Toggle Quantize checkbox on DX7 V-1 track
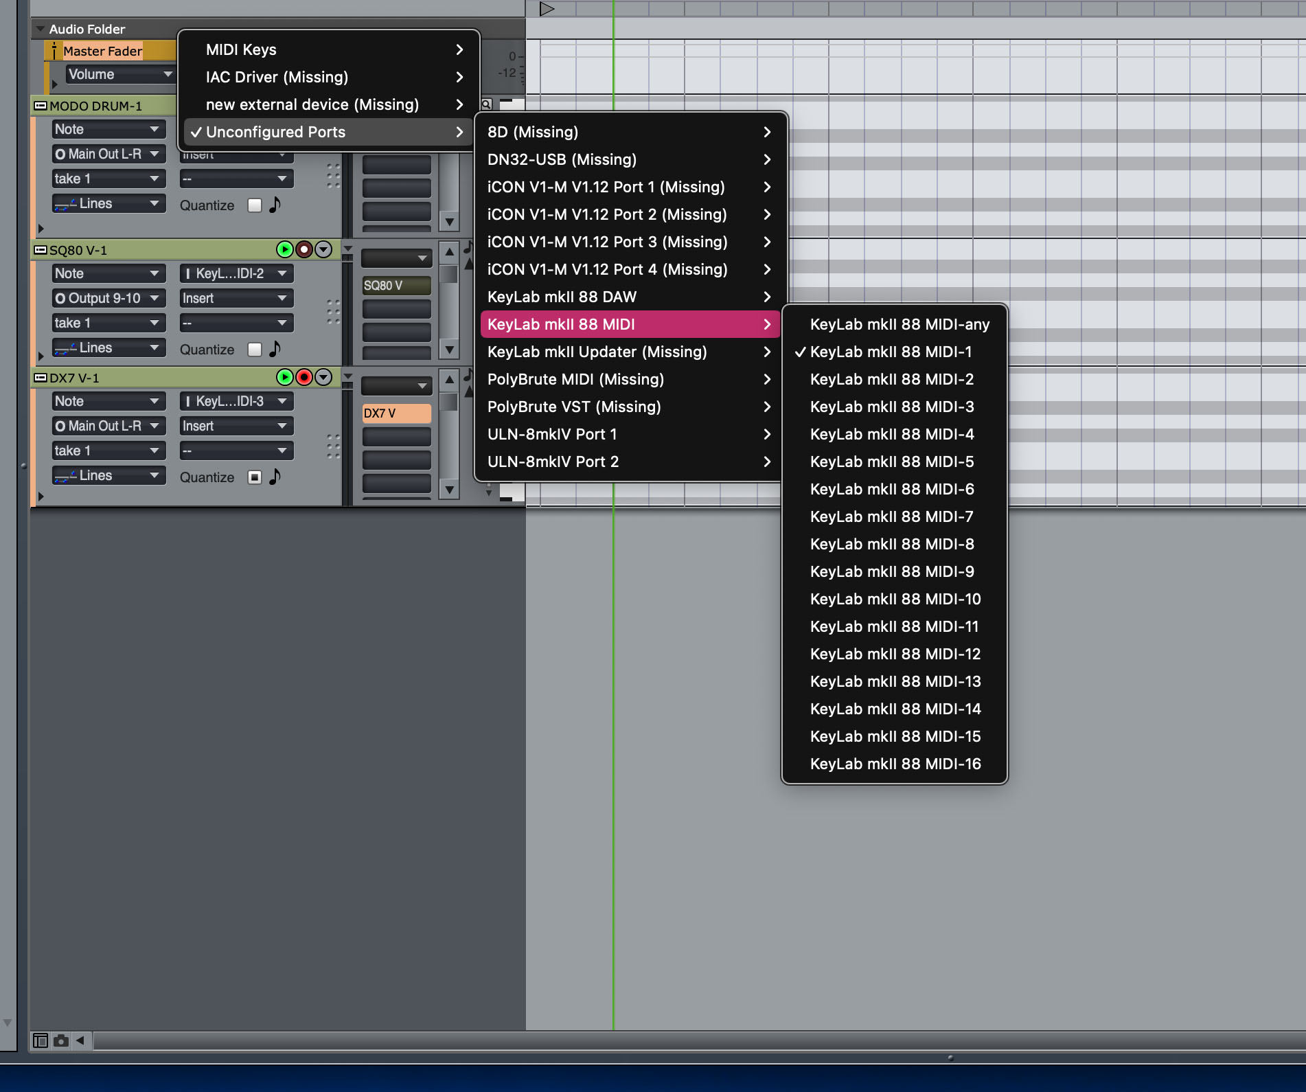 [x=254, y=477]
